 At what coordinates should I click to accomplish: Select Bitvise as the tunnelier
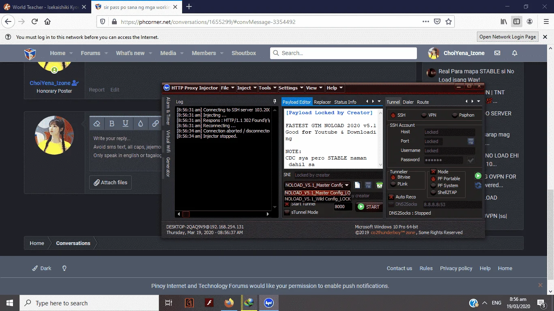400,177
